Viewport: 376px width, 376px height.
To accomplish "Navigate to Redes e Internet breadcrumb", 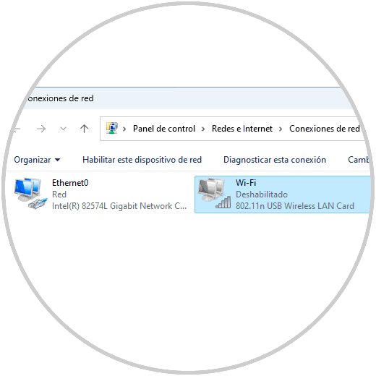I will click(x=242, y=129).
